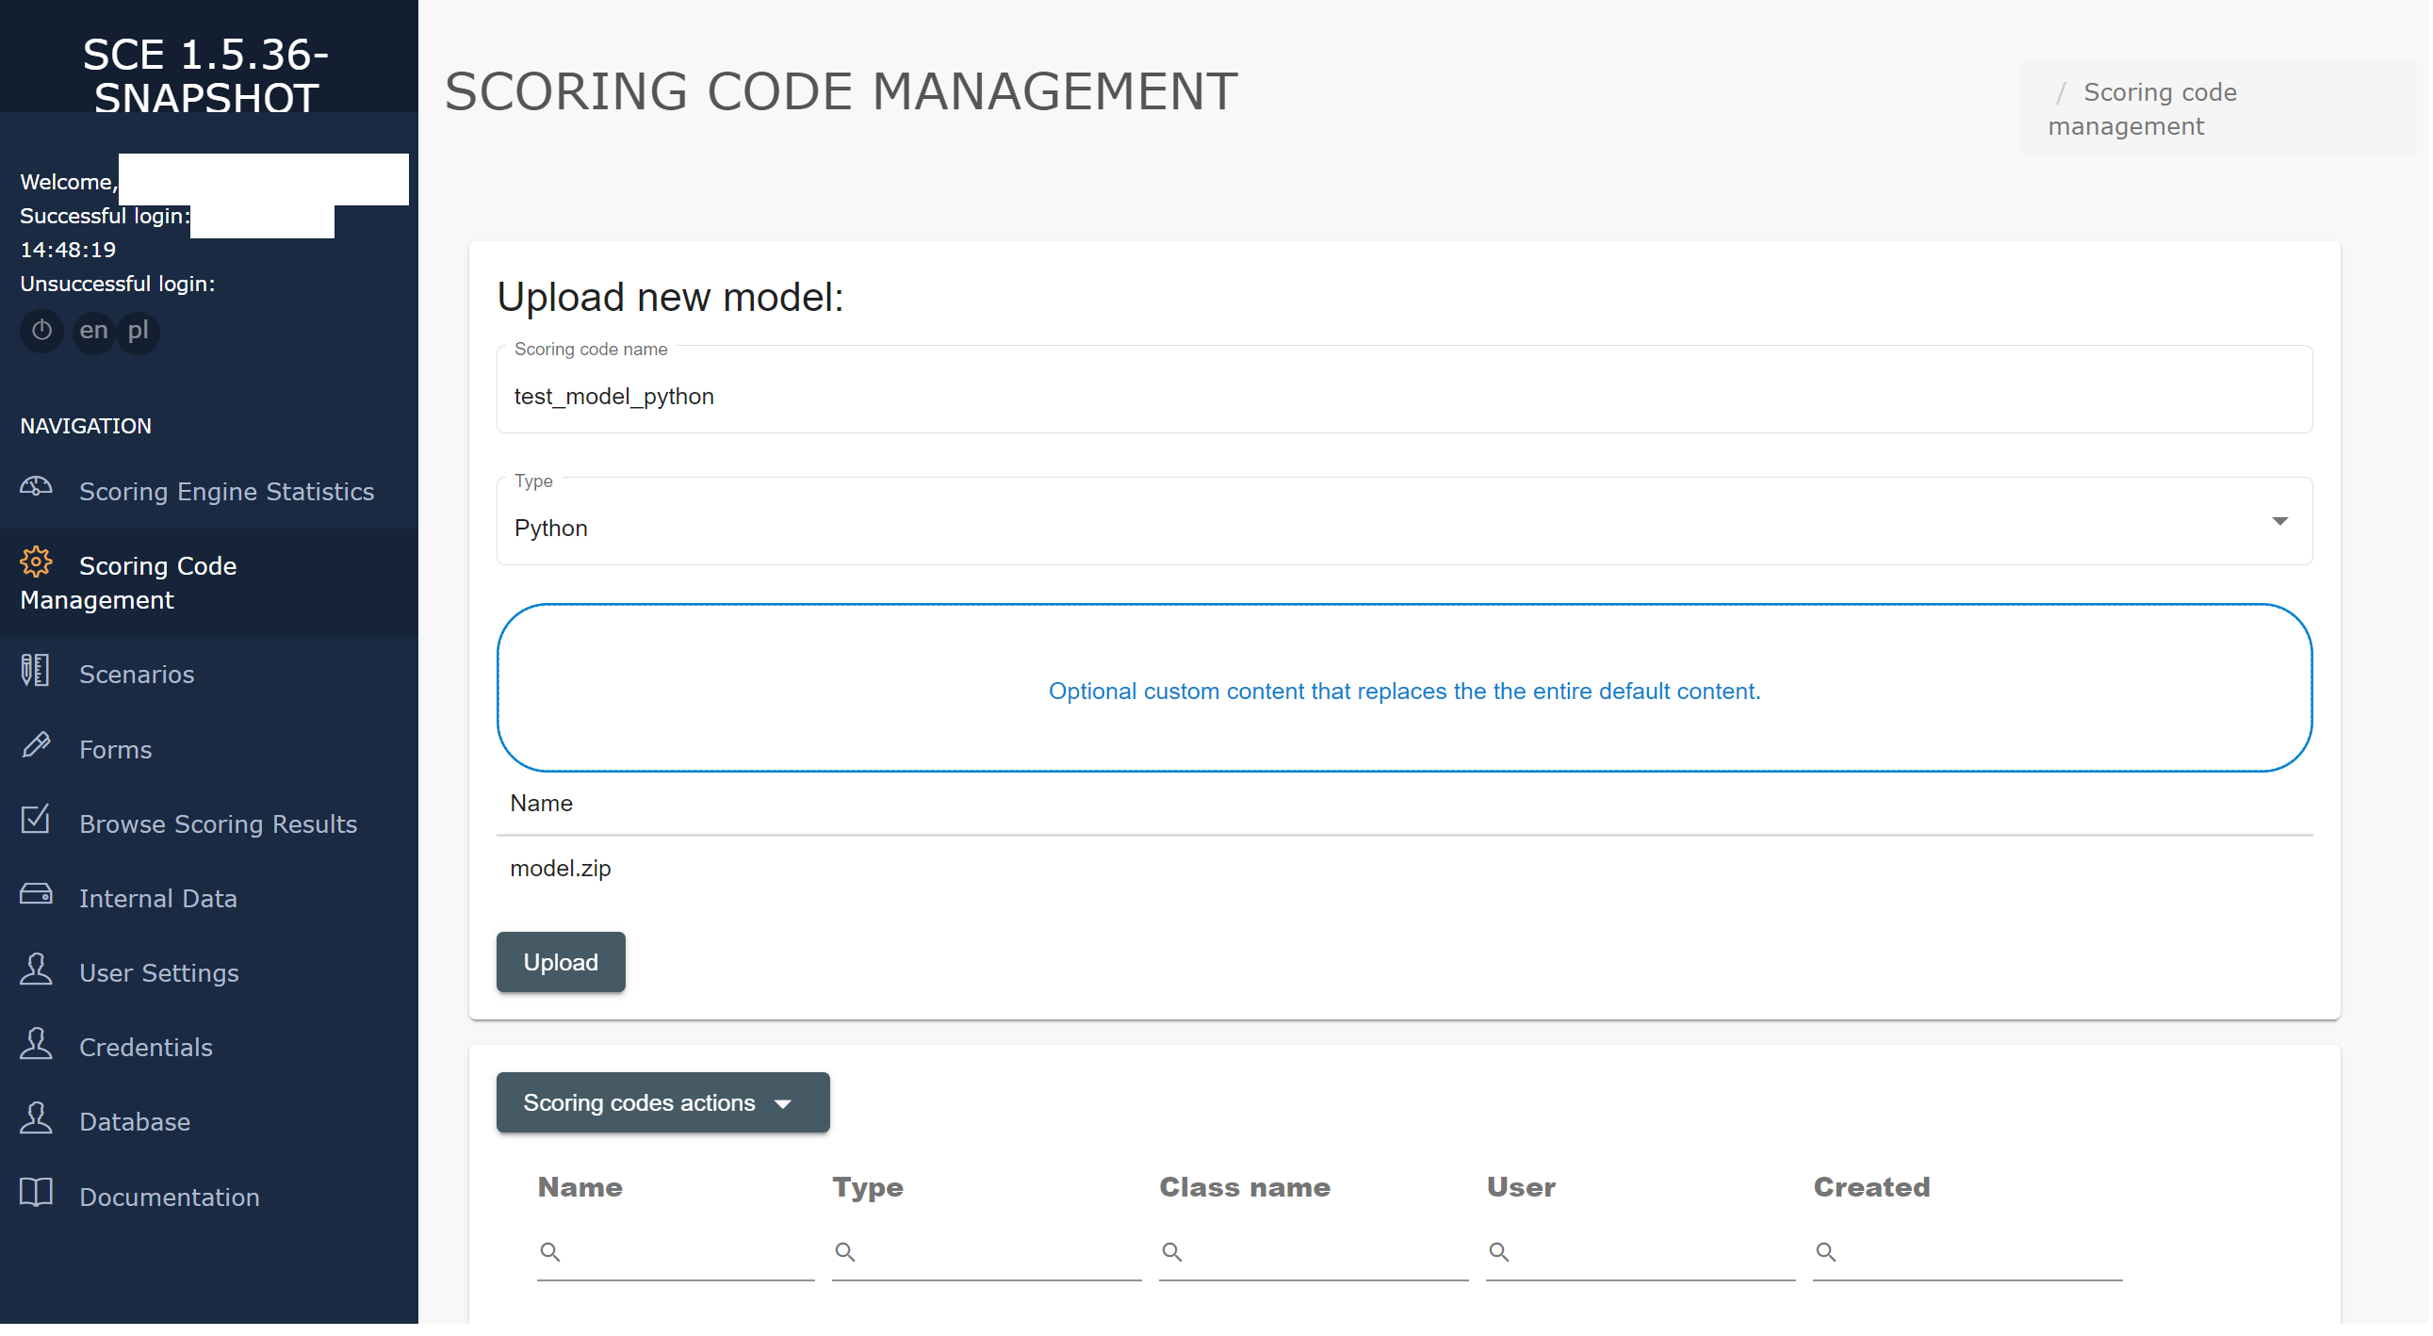
Task: Click the file drop zone area
Action: coord(1405,690)
